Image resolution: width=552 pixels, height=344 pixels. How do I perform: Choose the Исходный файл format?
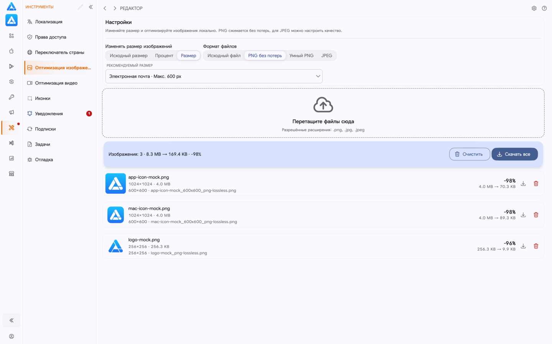tap(224, 56)
